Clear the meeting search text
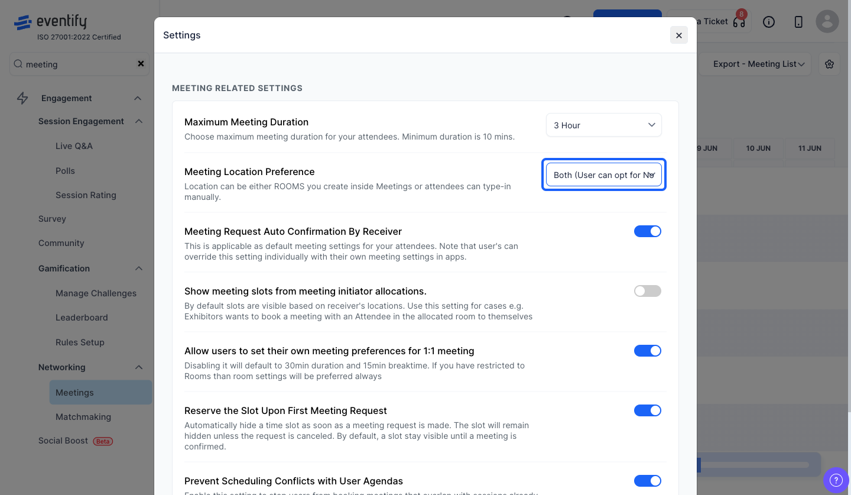This screenshot has width=851, height=495. click(141, 64)
